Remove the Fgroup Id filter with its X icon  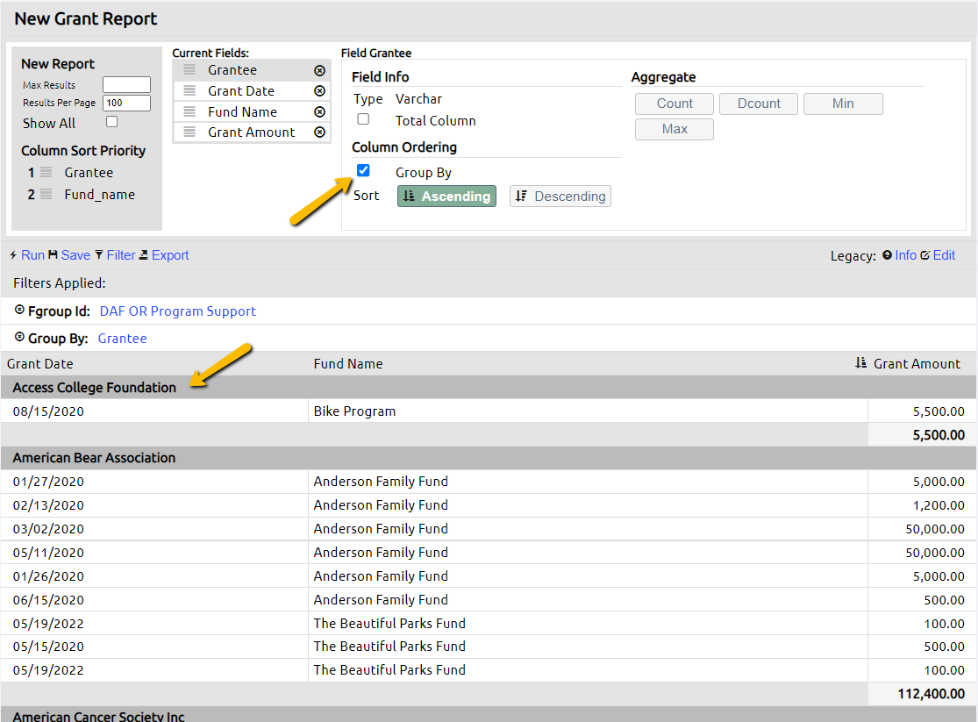pyautogui.click(x=19, y=310)
